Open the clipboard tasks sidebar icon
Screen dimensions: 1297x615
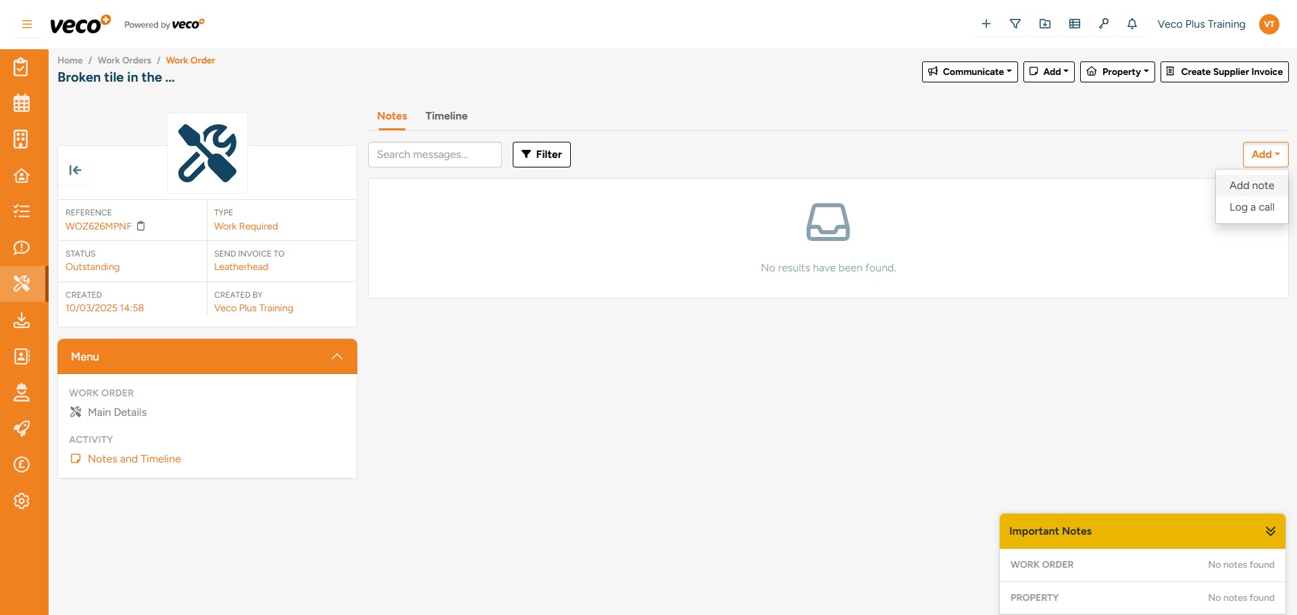click(x=22, y=68)
